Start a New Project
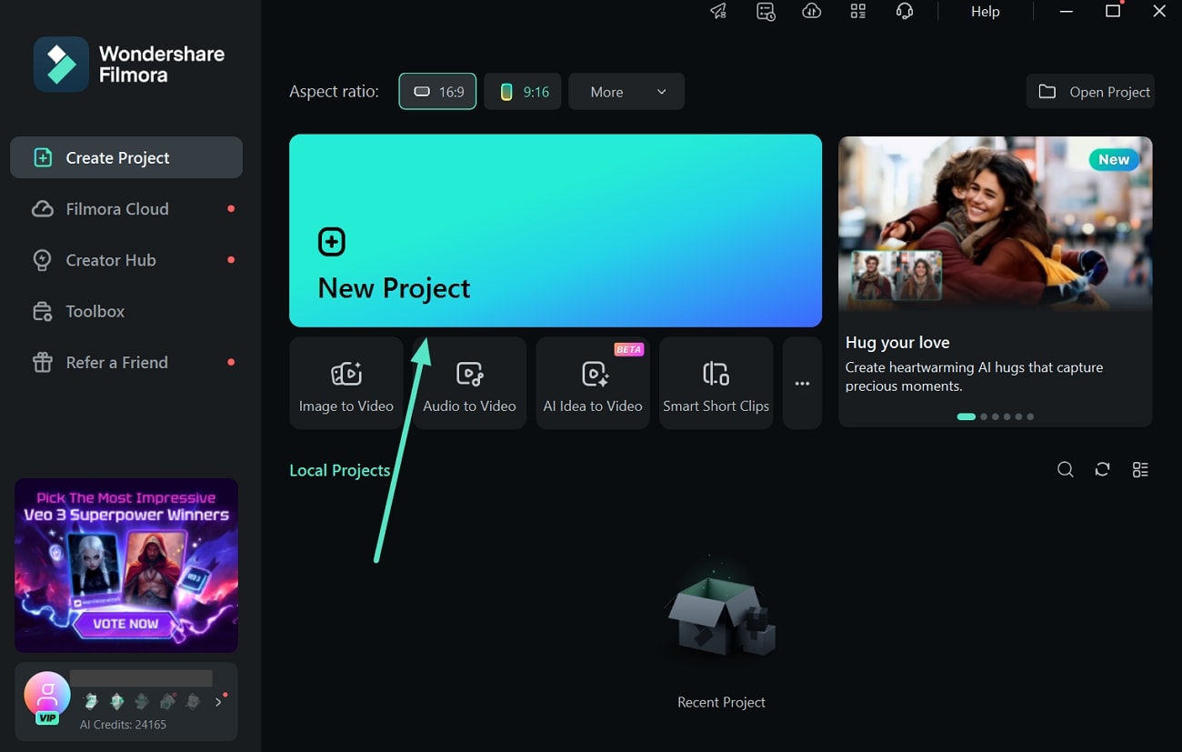The width and height of the screenshot is (1182, 752). 556,231
